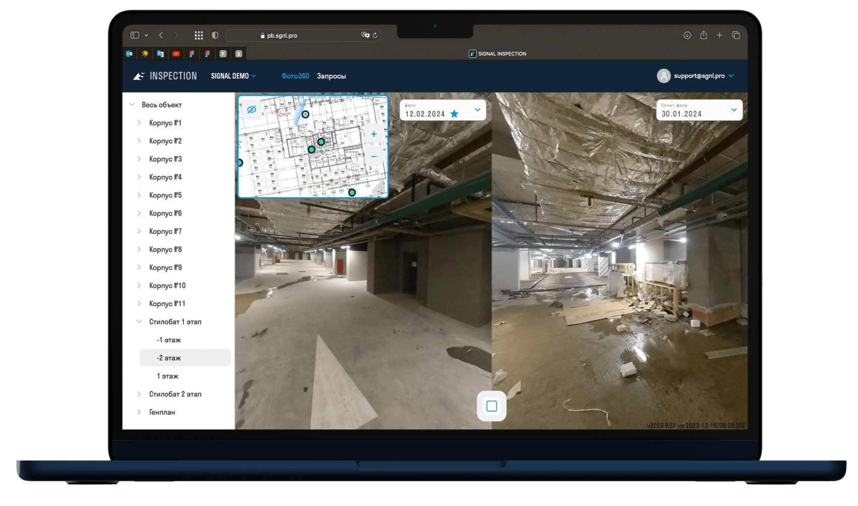Click the INSPECTION logo
This screenshot has width=858, height=506.
click(165, 76)
